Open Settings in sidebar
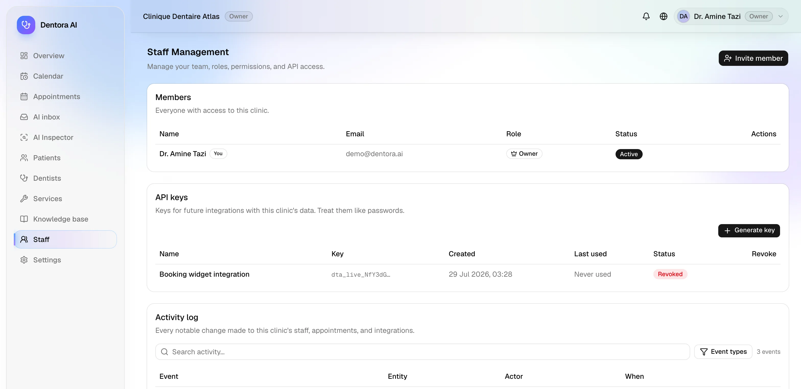801x389 pixels. click(x=65, y=260)
